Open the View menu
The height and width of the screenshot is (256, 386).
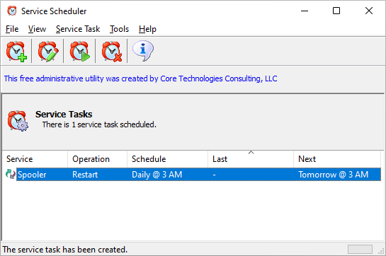pyautogui.click(x=37, y=29)
